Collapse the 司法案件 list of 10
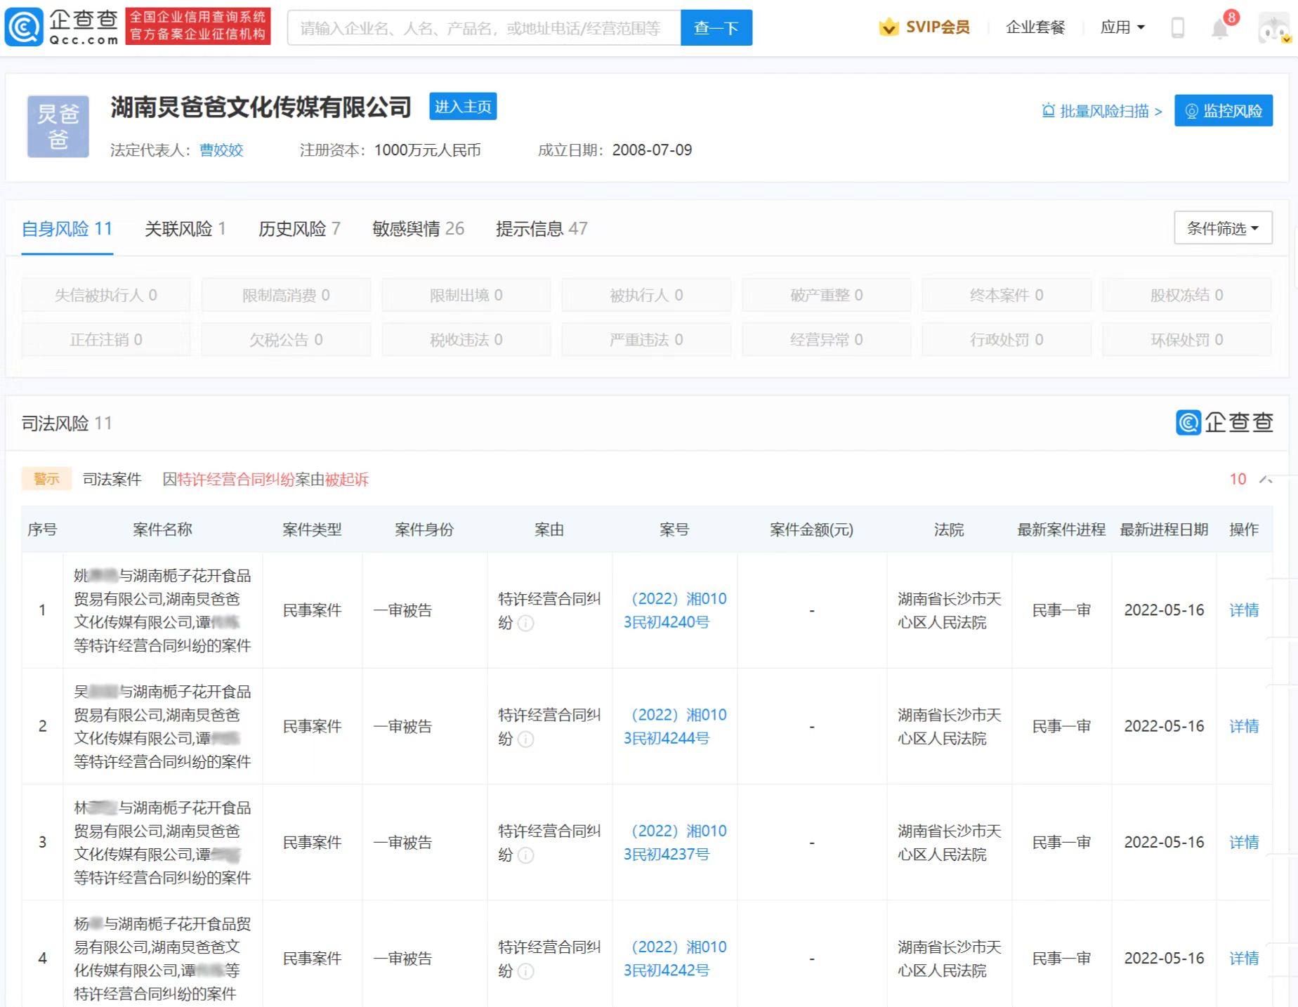Screen dimensions: 1298x1007 [x=1266, y=479]
